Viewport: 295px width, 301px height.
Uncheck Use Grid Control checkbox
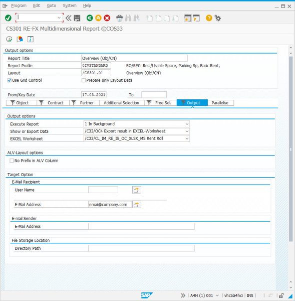tap(9, 80)
